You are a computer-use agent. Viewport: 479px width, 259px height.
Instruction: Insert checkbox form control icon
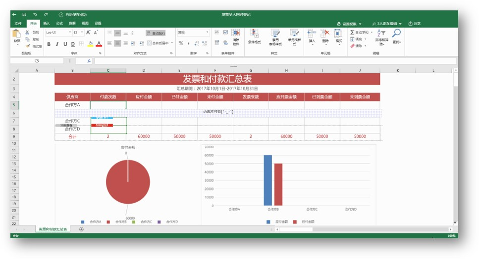[225, 32]
